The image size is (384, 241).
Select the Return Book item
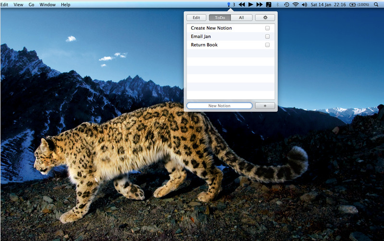pyautogui.click(x=231, y=45)
